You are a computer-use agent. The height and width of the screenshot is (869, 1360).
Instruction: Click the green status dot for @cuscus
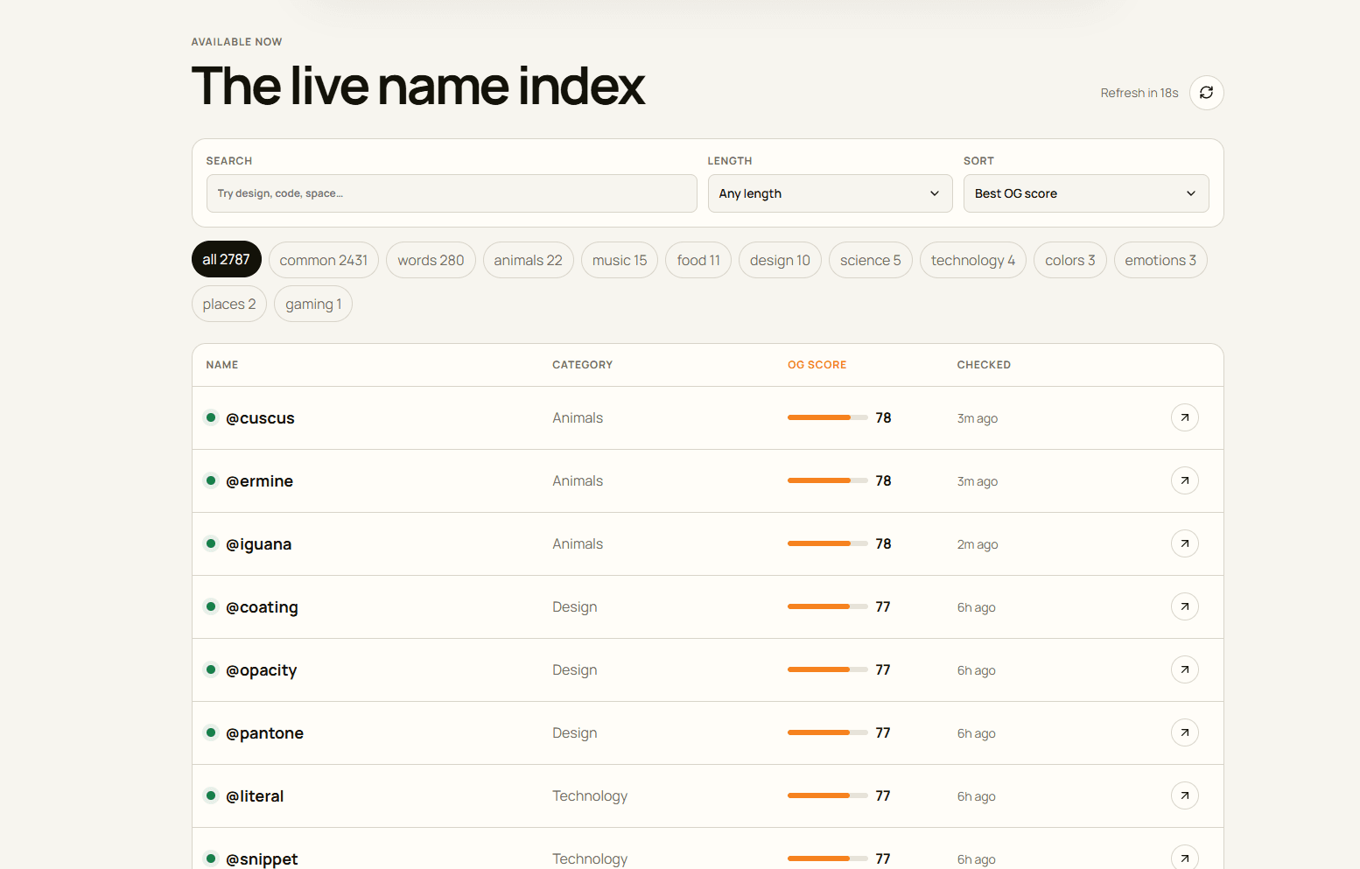tap(211, 417)
